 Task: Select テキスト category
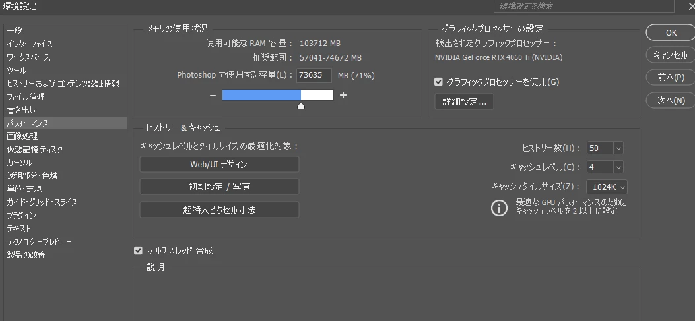(65, 229)
